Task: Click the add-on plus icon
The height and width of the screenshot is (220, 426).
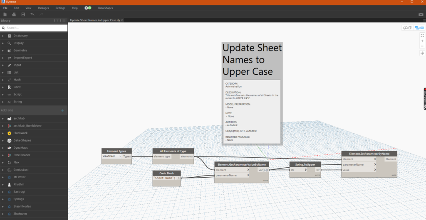Action: pyautogui.click(x=62, y=110)
